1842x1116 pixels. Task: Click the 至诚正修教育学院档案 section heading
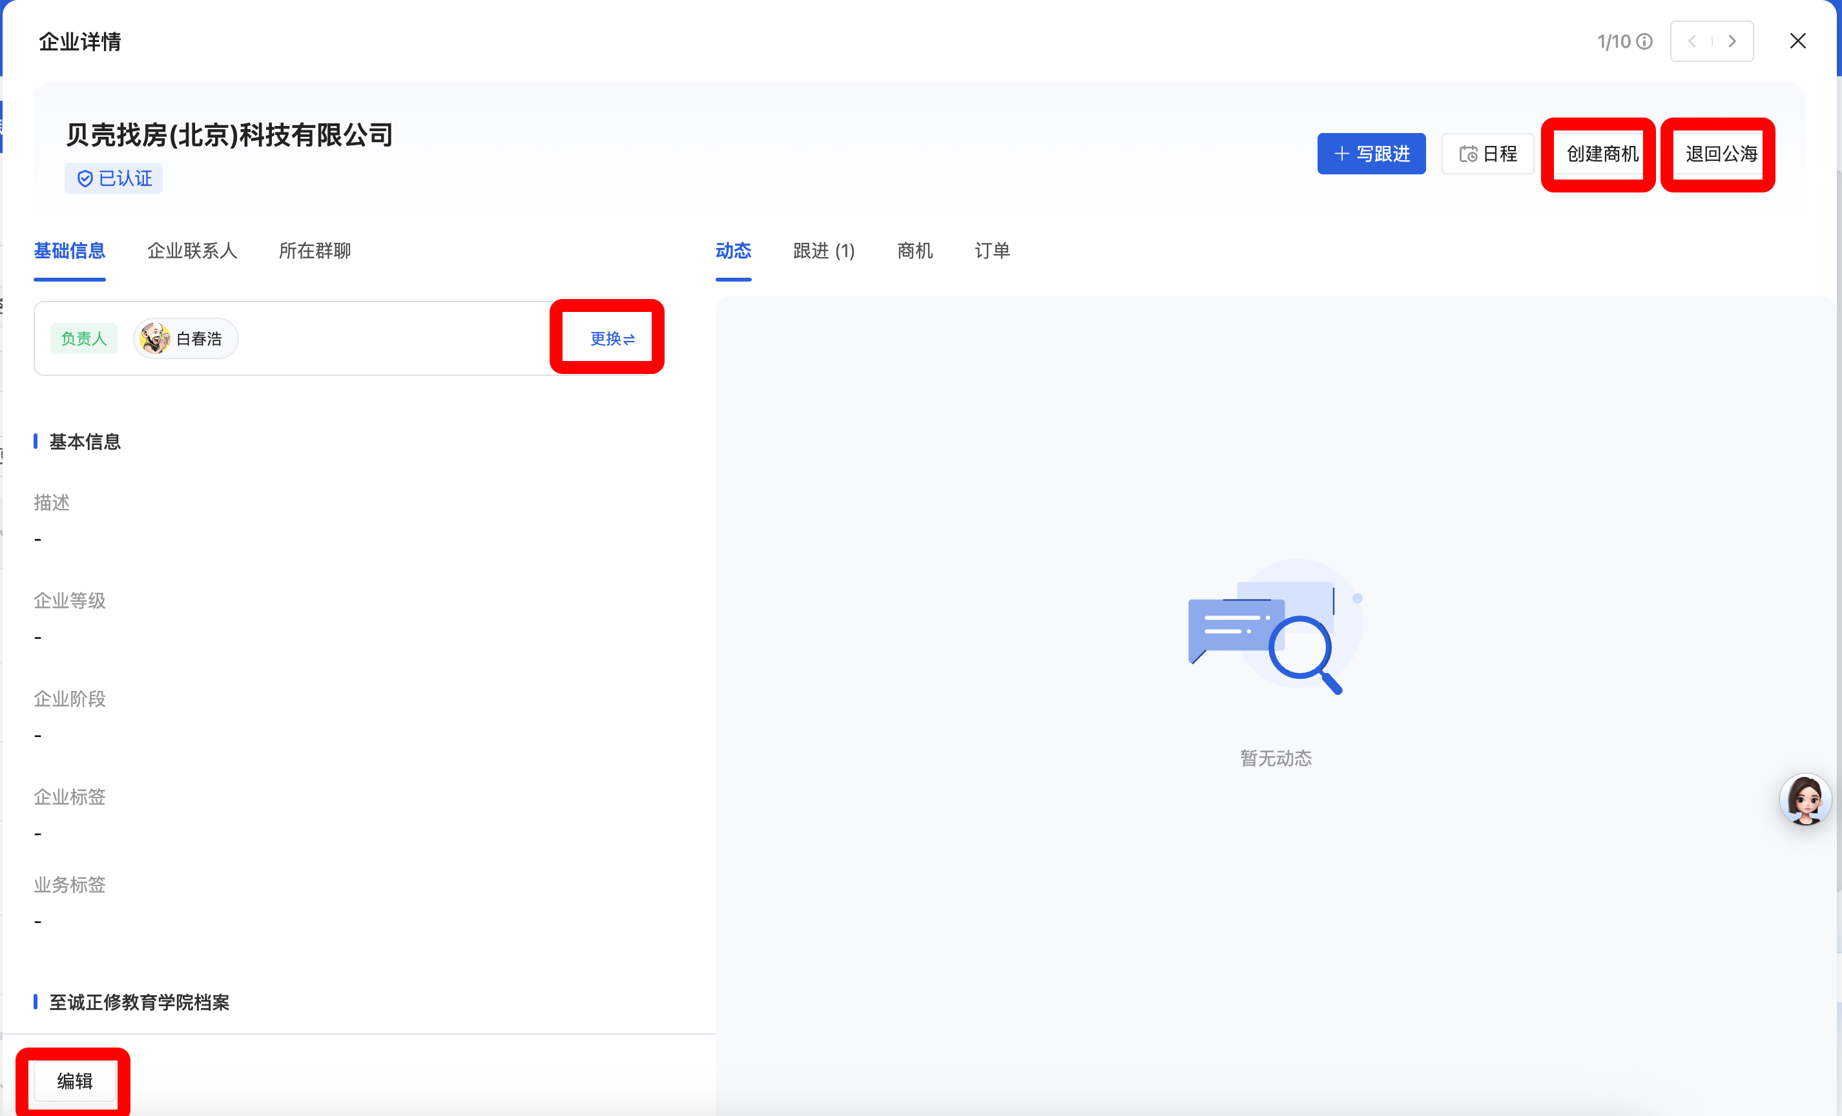(x=139, y=1002)
